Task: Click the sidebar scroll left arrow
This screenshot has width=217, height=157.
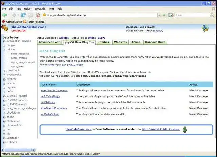Action: [x=3, y=150]
